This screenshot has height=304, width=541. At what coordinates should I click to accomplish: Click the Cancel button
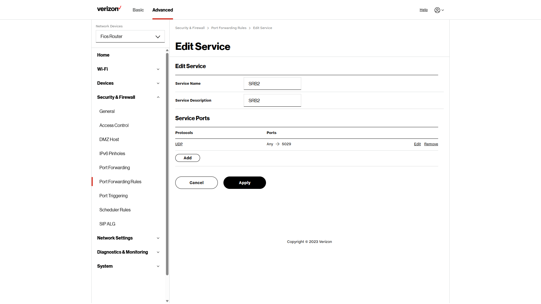pos(196,183)
